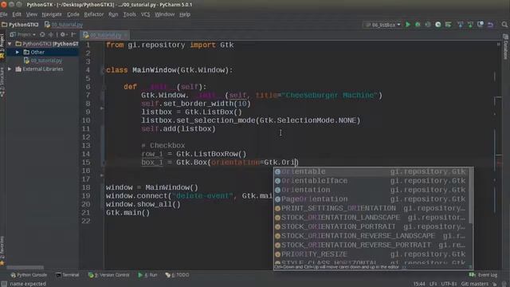Click the green Debug bug icon
The height and width of the screenshot is (287, 510).
coord(418,25)
